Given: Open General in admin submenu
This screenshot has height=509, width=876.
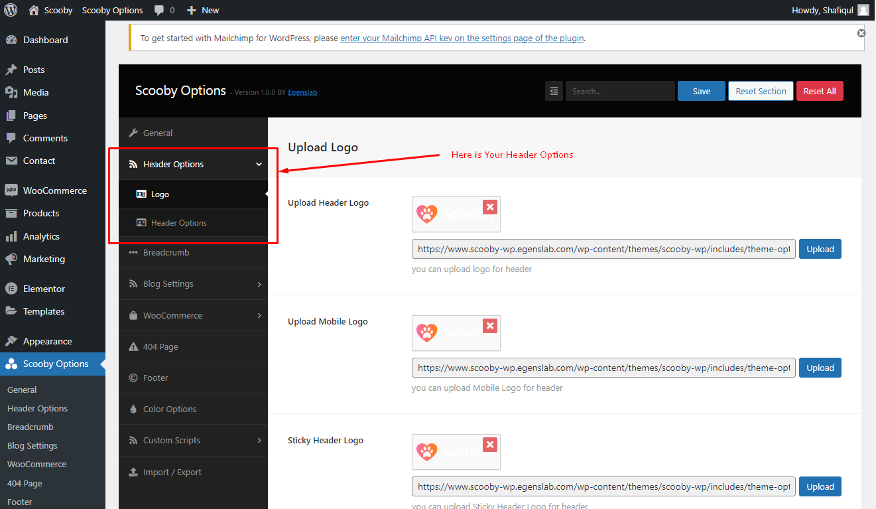Looking at the screenshot, I should (22, 390).
